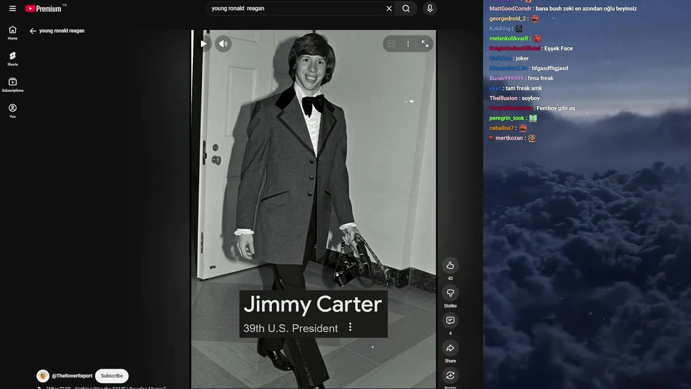Click the 39th U.S. President subtitle

290,328
